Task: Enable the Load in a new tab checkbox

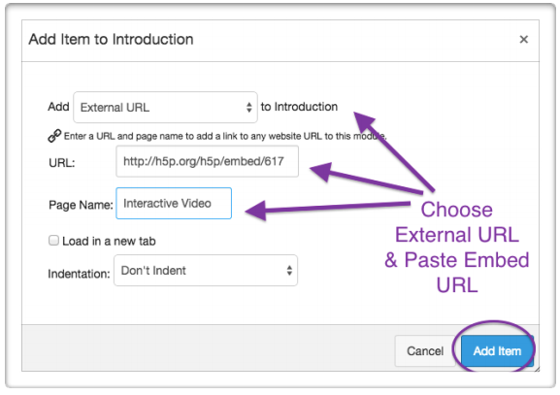Action: 54,241
